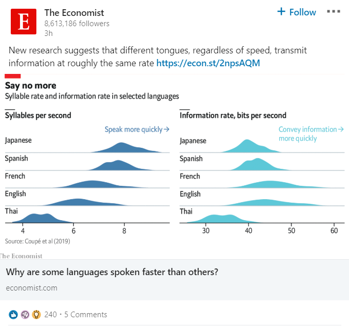The image size is (349, 328).
Task: Click the 8,613,186 followers count
Action: coord(76,24)
